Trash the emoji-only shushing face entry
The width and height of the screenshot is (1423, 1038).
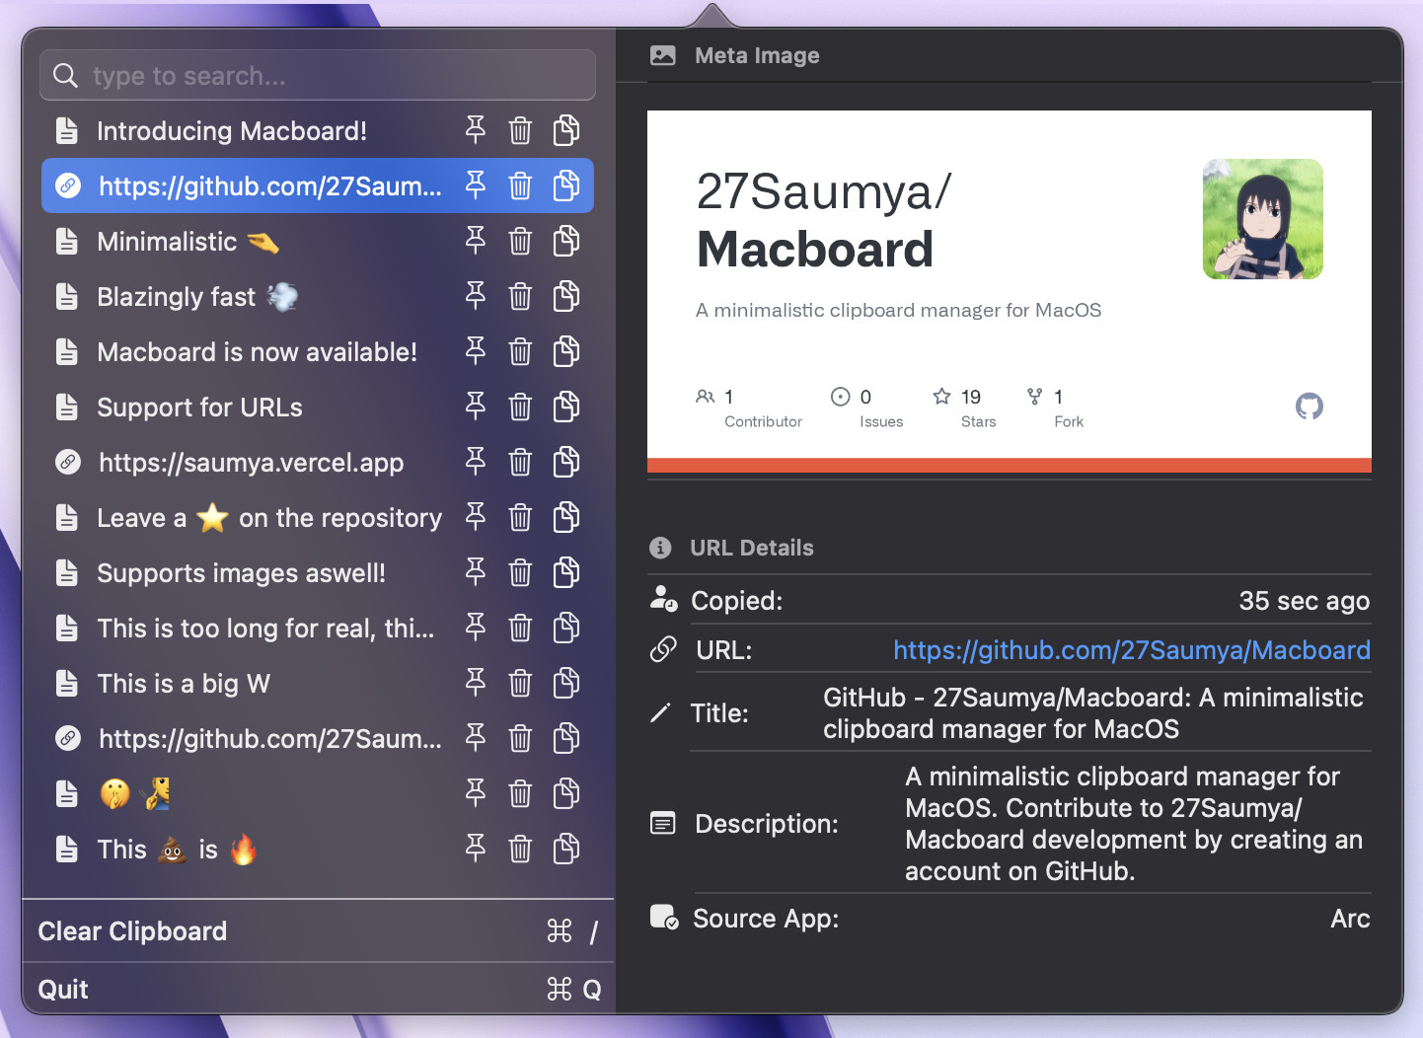(520, 793)
